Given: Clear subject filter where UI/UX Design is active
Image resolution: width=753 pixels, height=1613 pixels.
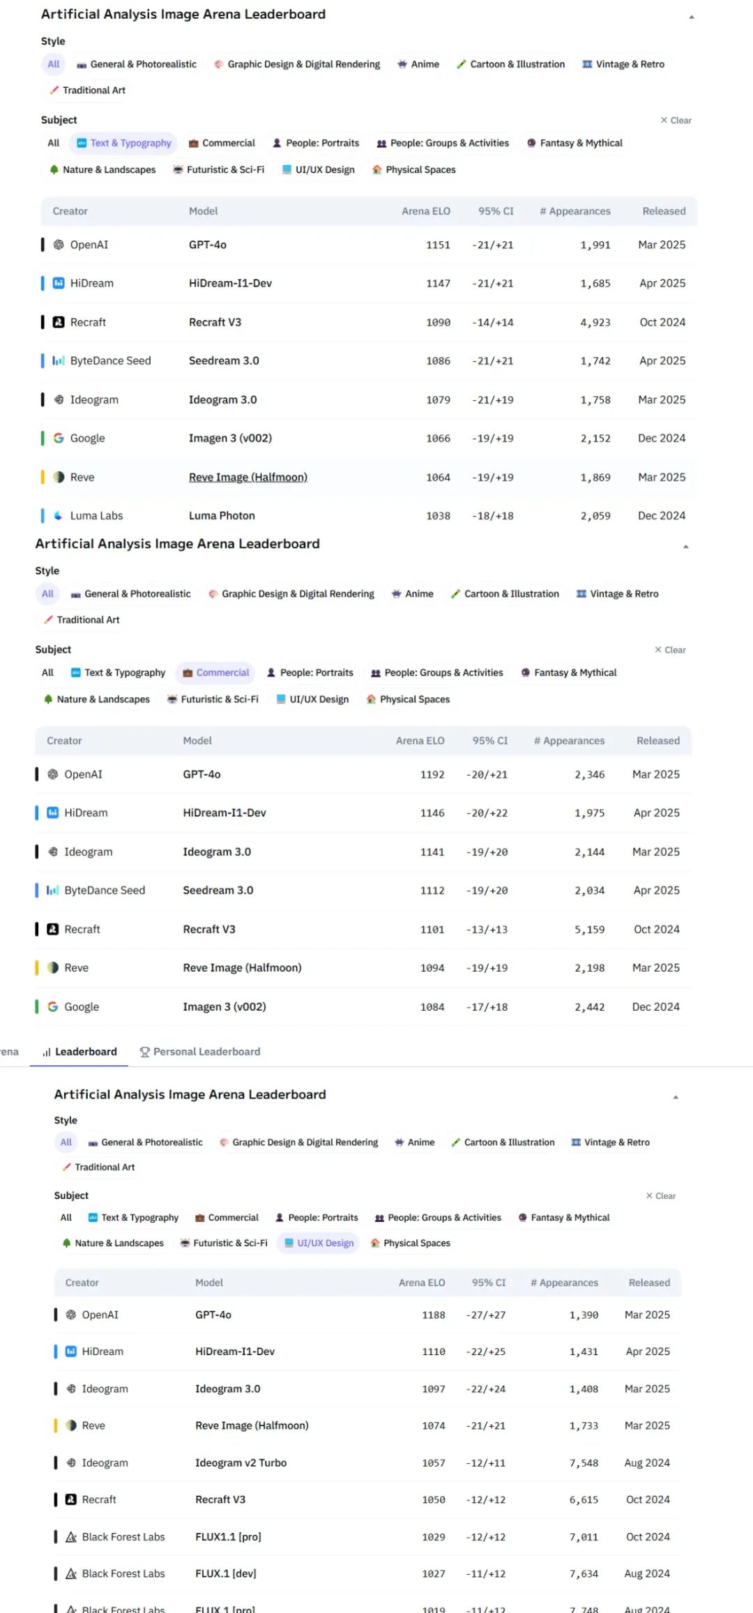Looking at the screenshot, I should 661,1195.
